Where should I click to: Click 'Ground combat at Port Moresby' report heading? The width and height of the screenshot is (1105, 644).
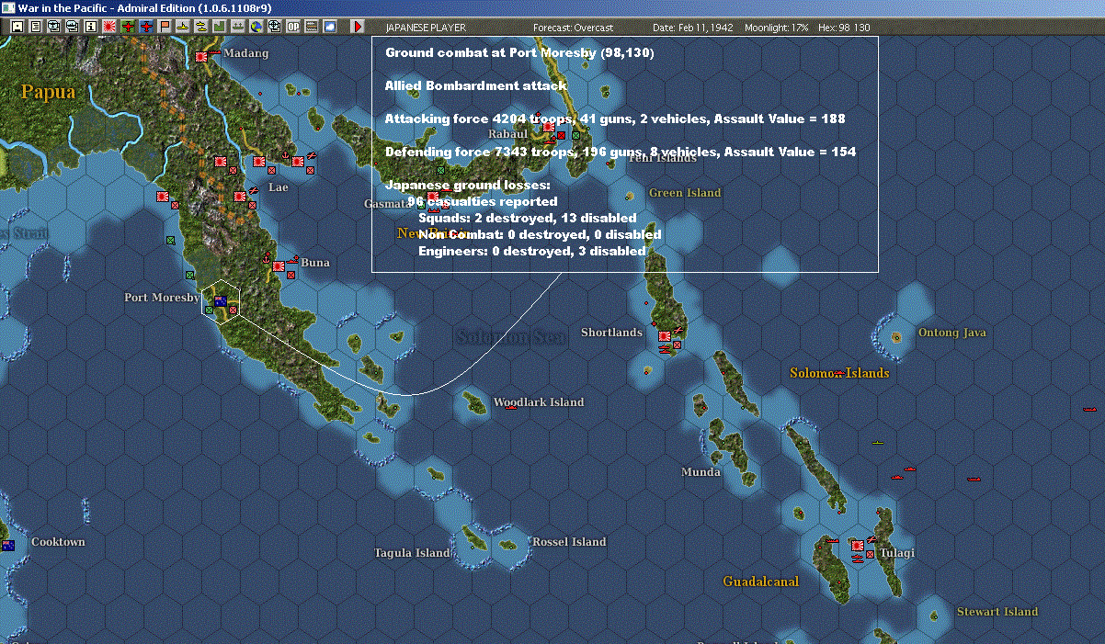click(519, 53)
